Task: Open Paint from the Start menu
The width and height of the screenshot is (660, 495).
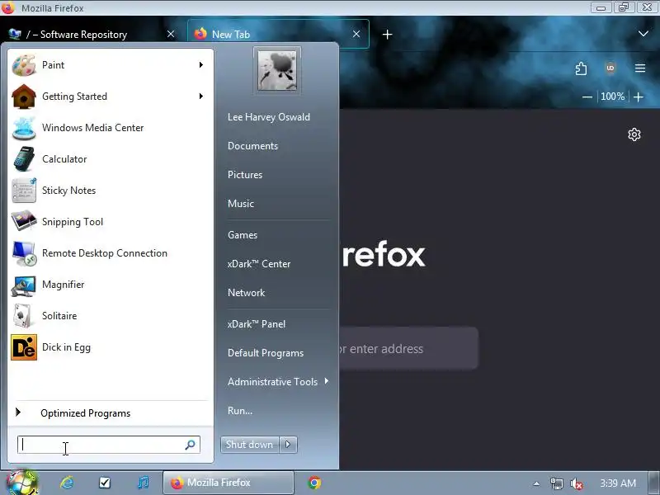Action: (111, 65)
